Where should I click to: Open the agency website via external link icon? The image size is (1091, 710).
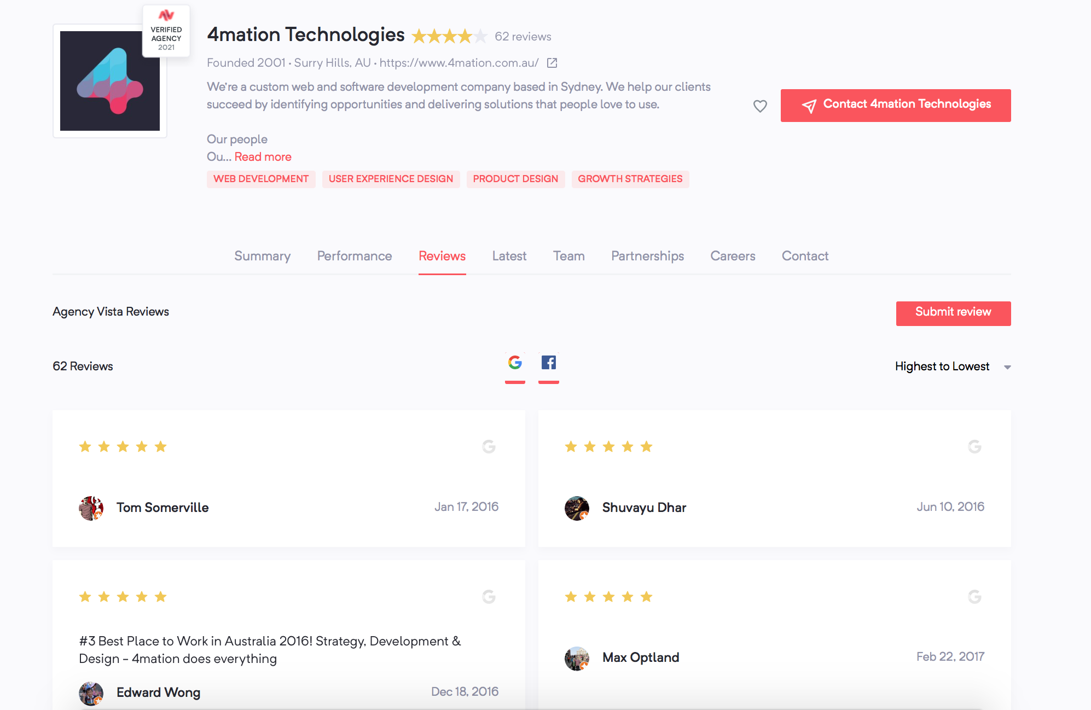(x=552, y=63)
